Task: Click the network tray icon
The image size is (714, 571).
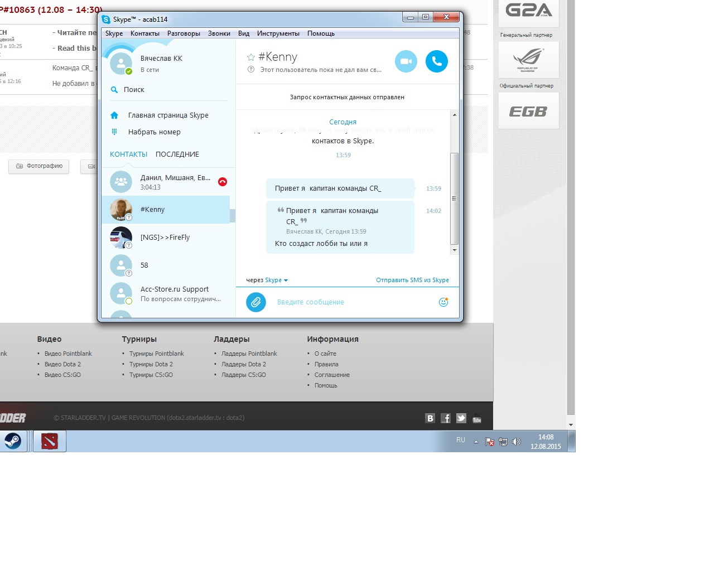Action: coord(503,442)
